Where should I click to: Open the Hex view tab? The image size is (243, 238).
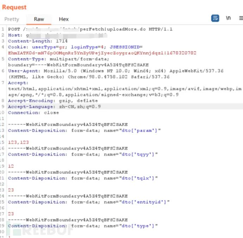[x=64, y=19]
